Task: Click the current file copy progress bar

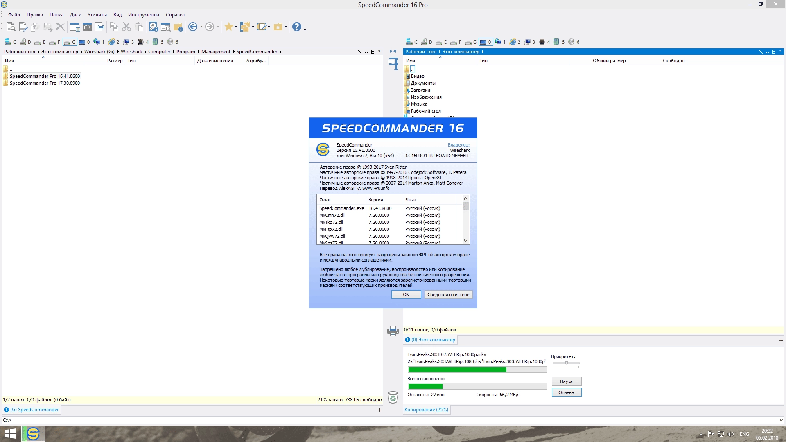Action: click(x=477, y=370)
